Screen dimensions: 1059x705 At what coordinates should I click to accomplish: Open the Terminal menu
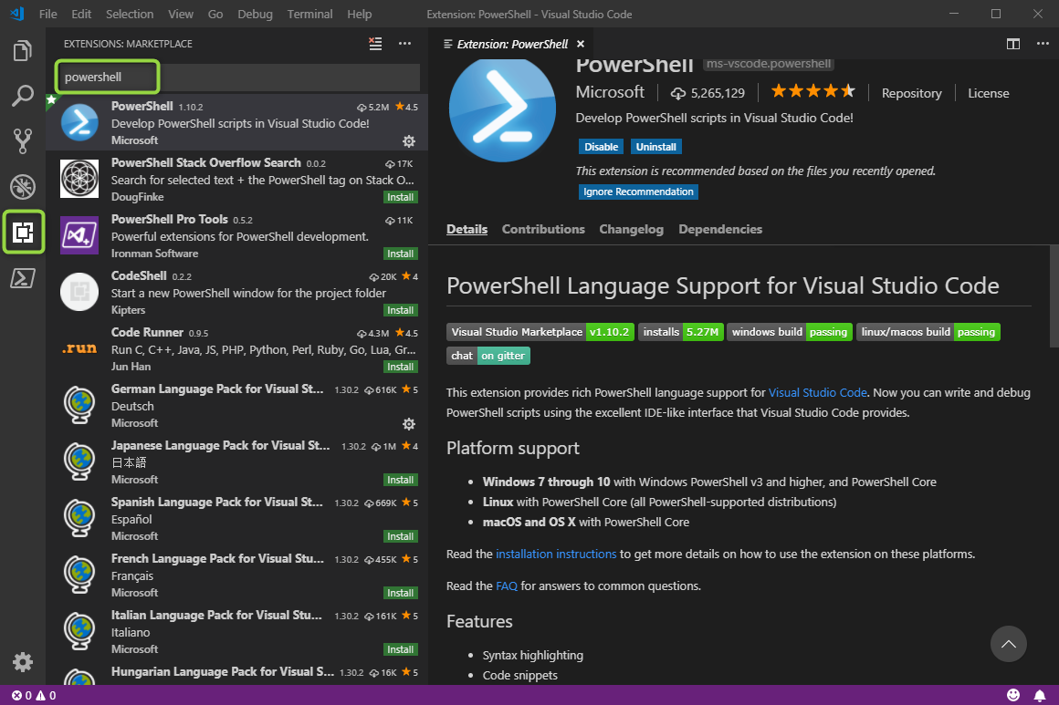(309, 14)
